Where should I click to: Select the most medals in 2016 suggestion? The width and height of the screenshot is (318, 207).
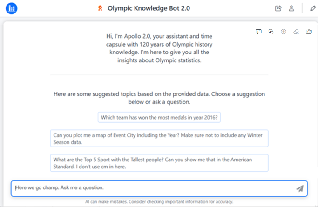(159, 118)
